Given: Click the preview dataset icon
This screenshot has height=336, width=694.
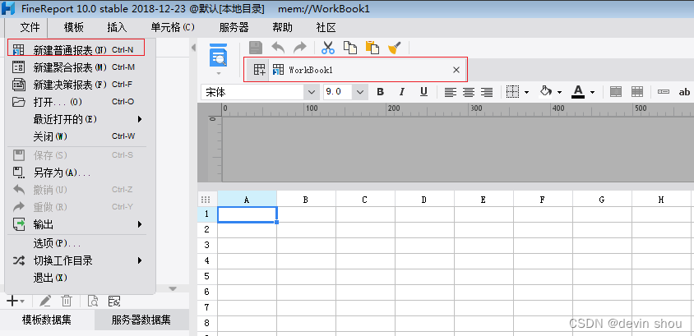Looking at the screenshot, I should [x=92, y=301].
